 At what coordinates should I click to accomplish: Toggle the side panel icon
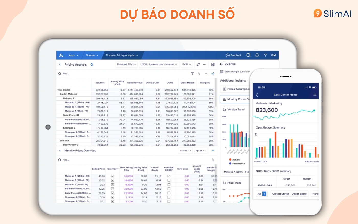213,65
